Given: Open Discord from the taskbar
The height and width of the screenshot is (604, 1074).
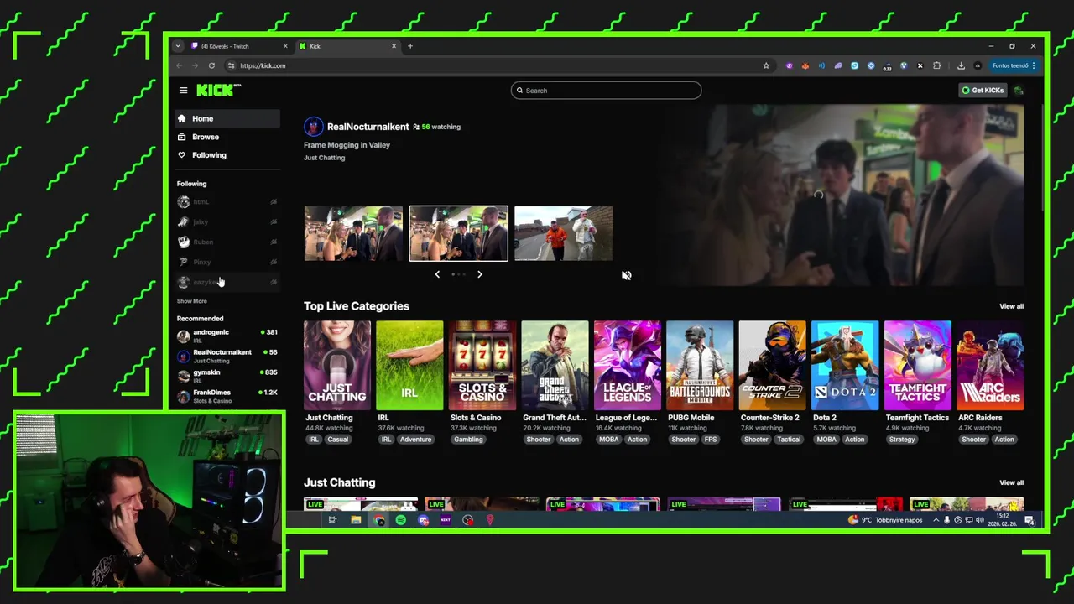Looking at the screenshot, I should pyautogui.click(x=423, y=520).
